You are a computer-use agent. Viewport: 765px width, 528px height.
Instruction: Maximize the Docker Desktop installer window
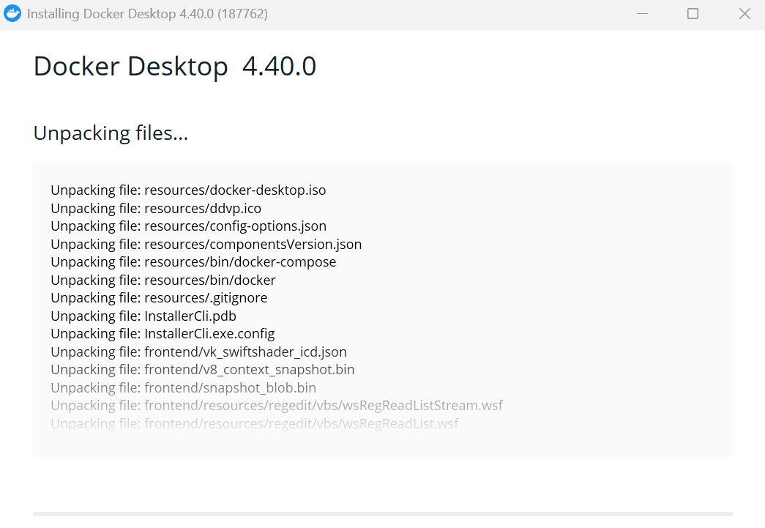point(693,14)
